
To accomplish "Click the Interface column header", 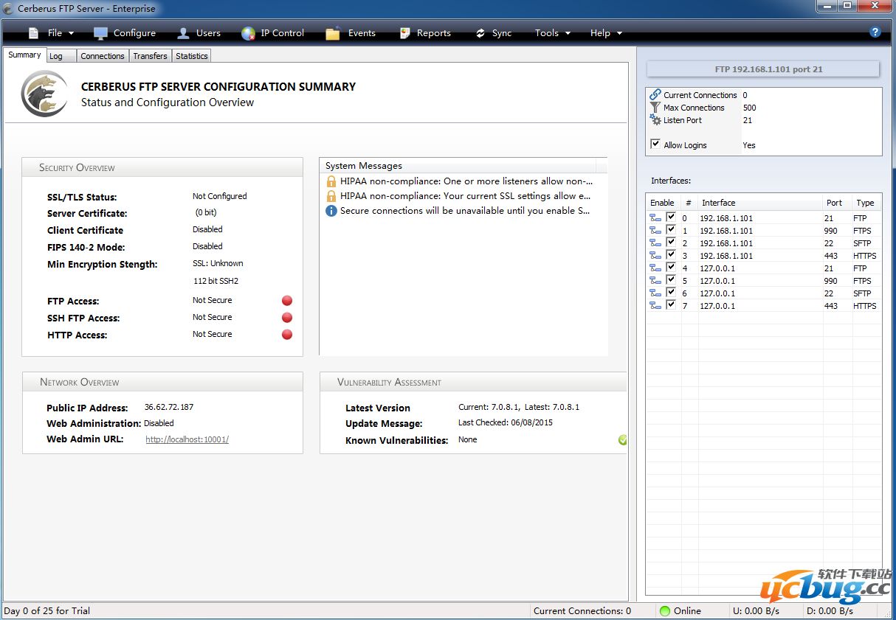I will click(760, 203).
